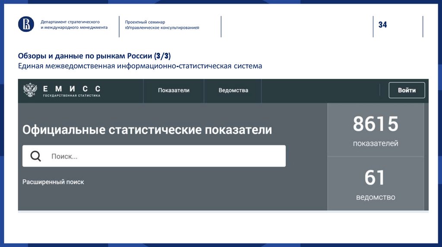Click the ЕМИСС coat of arms emblem
Image resolution: width=442 pixels, height=247 pixels.
pos(30,90)
